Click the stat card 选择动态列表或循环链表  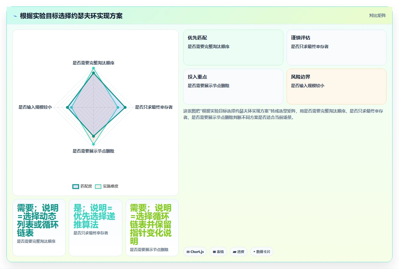[x=39, y=228]
